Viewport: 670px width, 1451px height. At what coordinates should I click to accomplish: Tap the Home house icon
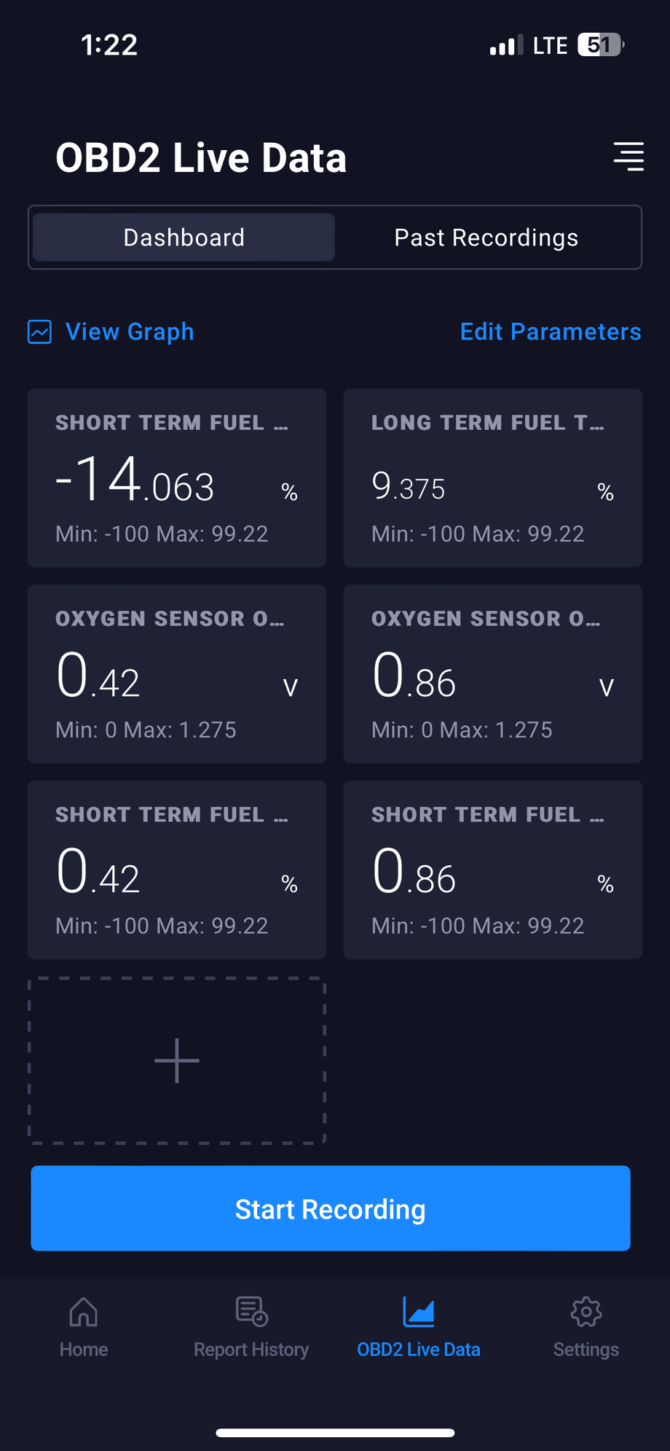click(x=83, y=1313)
